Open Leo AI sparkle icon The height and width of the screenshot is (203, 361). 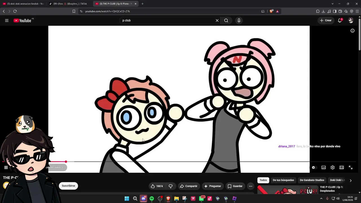point(346,11)
